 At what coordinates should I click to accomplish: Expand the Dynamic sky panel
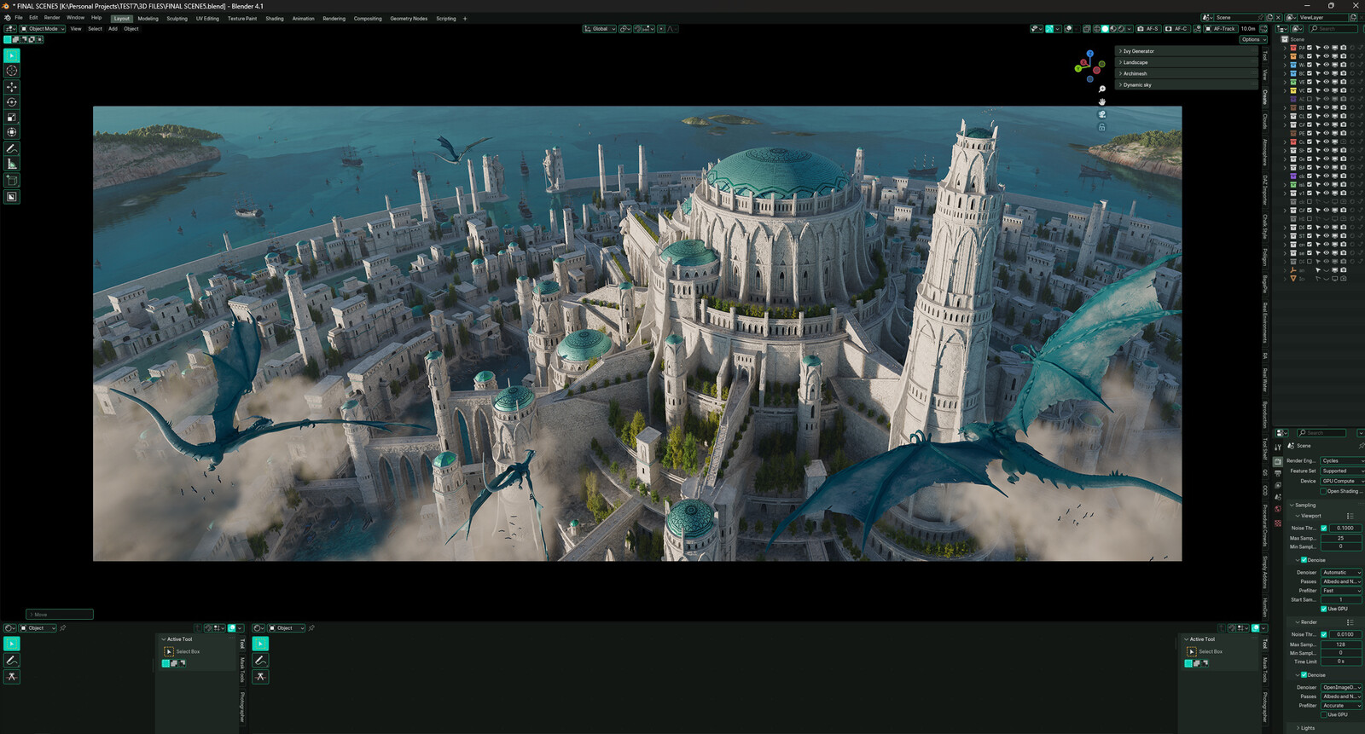[x=1186, y=85]
